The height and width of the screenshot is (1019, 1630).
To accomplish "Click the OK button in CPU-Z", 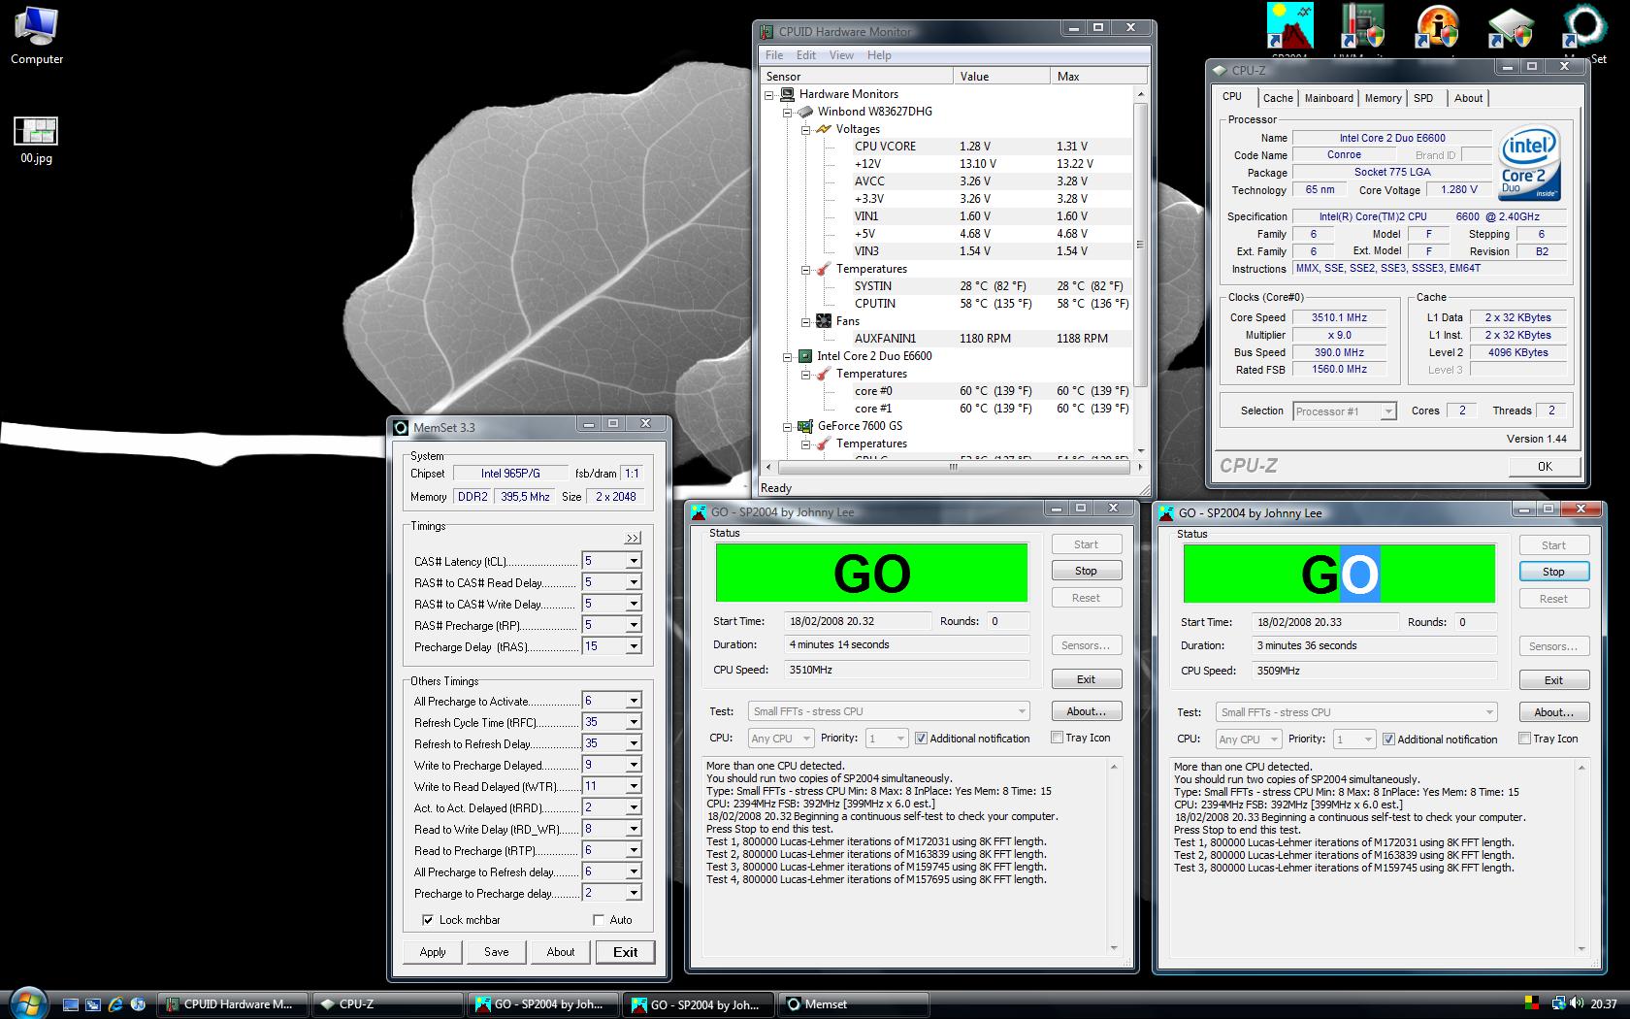I will (x=1545, y=466).
